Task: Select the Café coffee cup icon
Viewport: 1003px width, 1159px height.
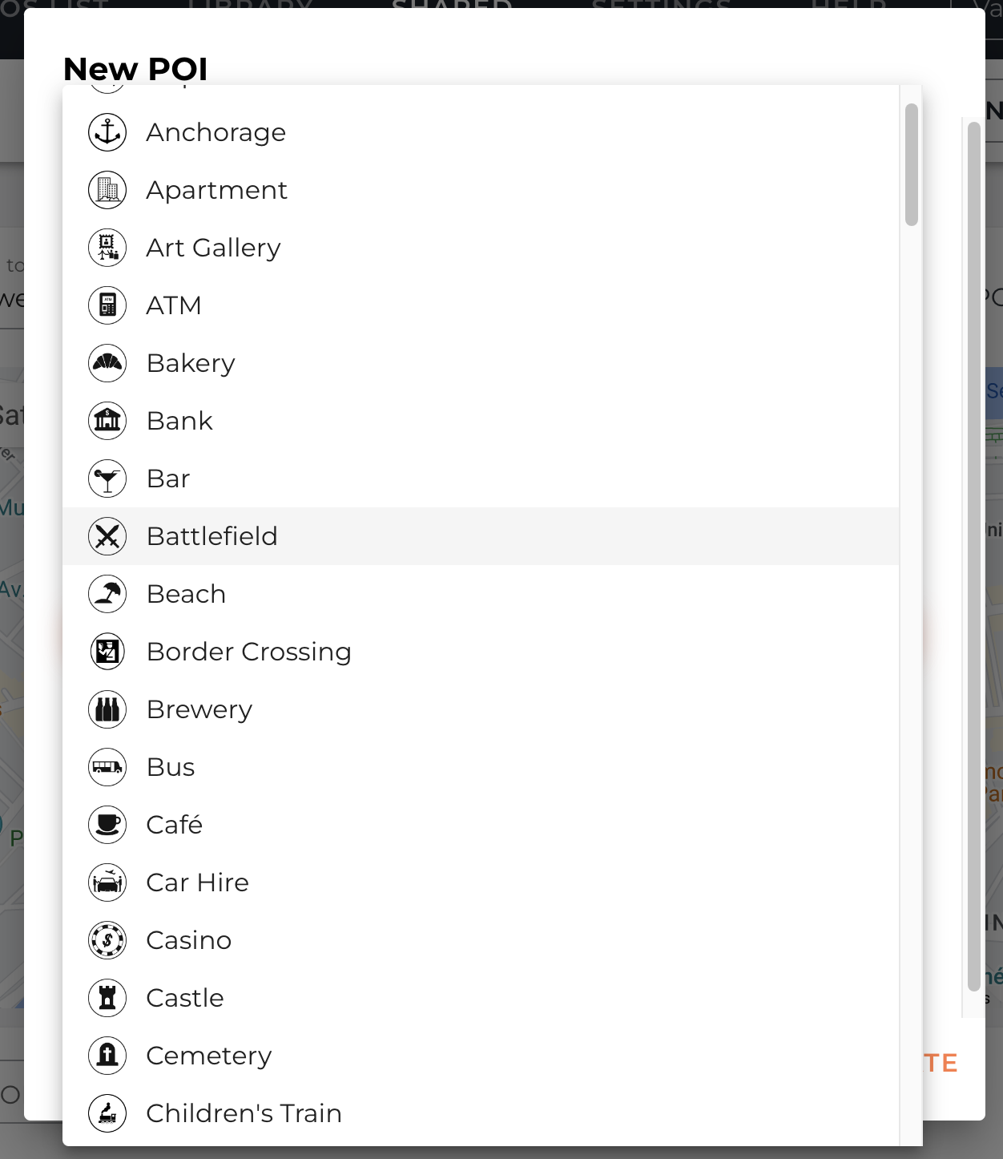Action: pyautogui.click(x=107, y=825)
